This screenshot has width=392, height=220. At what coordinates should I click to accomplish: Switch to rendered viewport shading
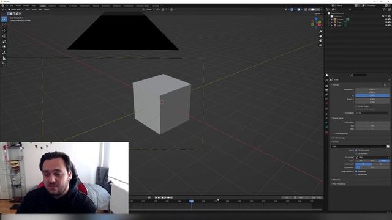click(x=318, y=10)
